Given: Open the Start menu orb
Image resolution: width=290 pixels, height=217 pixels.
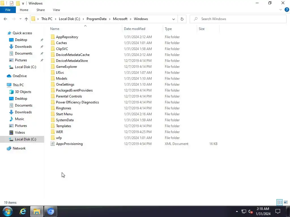Looking at the screenshot, I should [7, 211].
